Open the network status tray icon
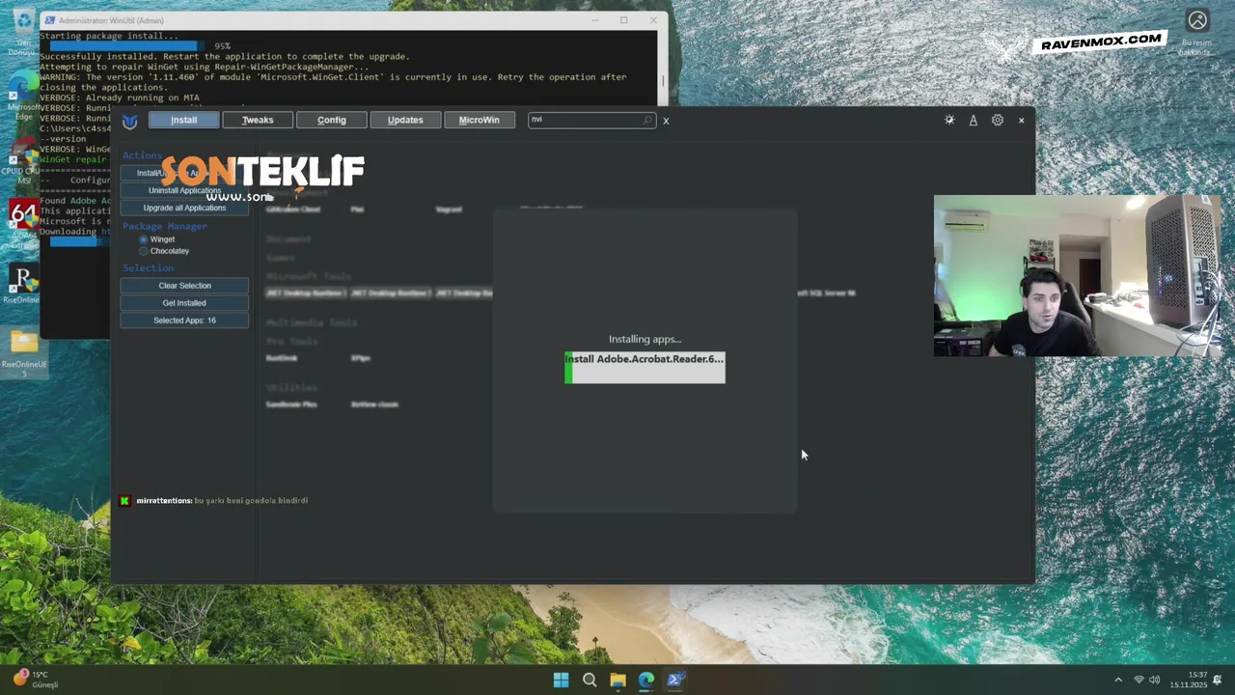This screenshot has width=1235, height=695. pos(1139,681)
